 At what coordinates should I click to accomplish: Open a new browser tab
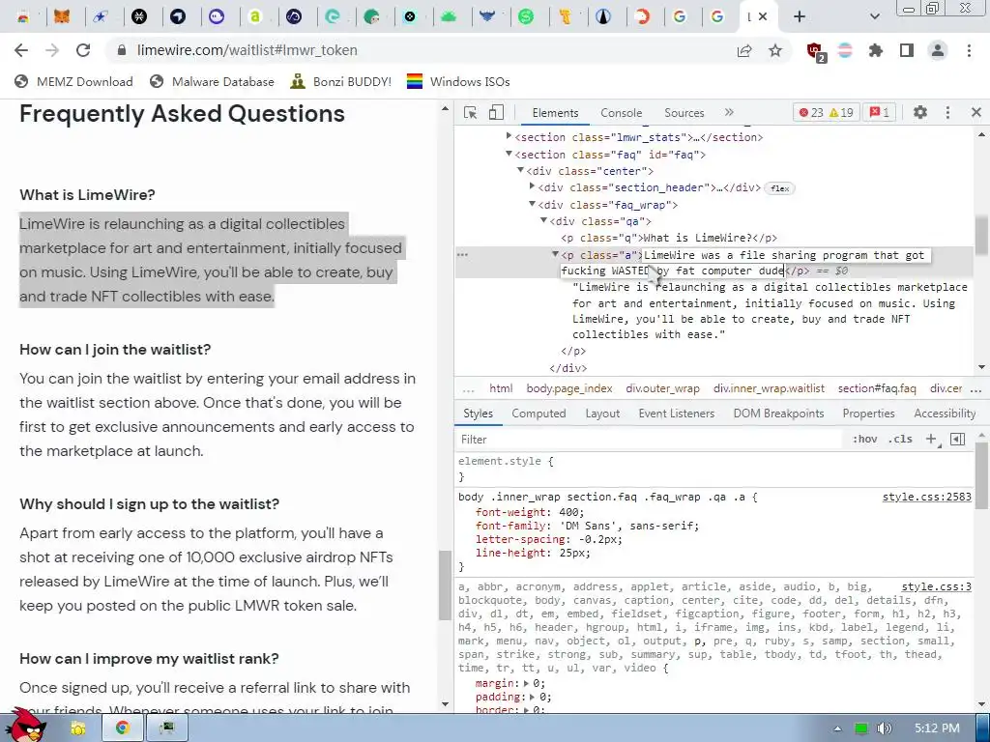tap(800, 17)
